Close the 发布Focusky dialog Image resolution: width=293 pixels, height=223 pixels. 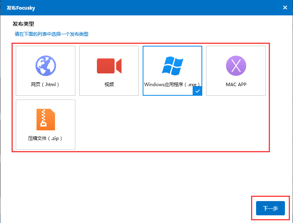pos(285,7)
